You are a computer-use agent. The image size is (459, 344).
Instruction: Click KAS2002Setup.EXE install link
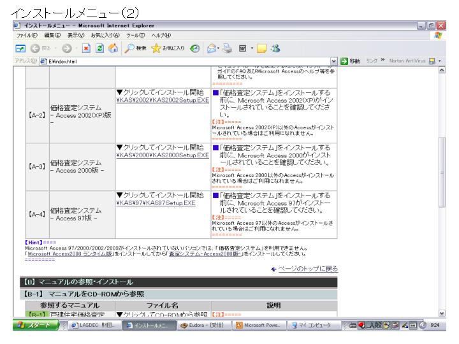coord(163,100)
